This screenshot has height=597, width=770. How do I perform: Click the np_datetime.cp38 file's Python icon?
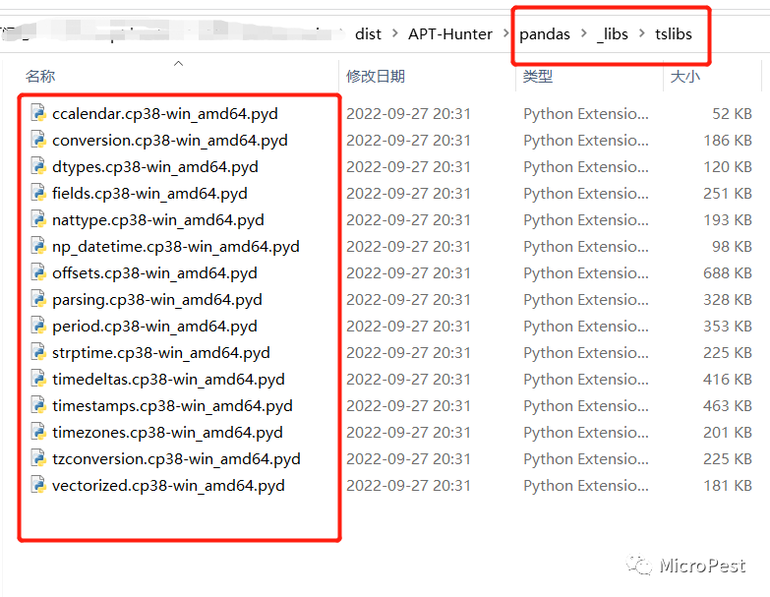[x=38, y=246]
